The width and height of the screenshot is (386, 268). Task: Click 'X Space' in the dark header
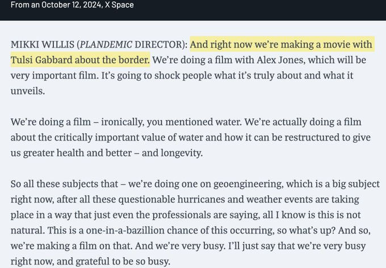coord(119,5)
